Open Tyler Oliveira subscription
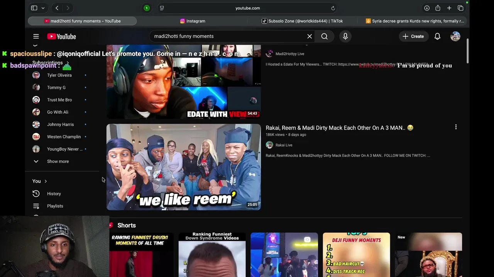 pos(59,75)
